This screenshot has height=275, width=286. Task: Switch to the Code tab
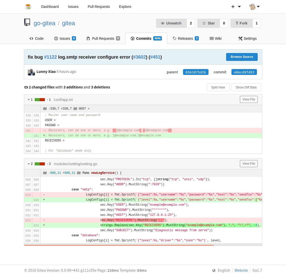coord(36,38)
